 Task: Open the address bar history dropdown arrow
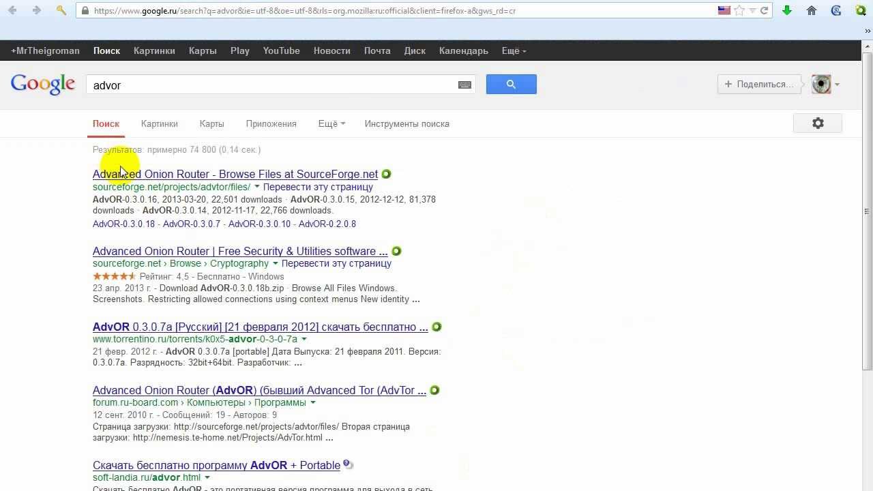(752, 11)
